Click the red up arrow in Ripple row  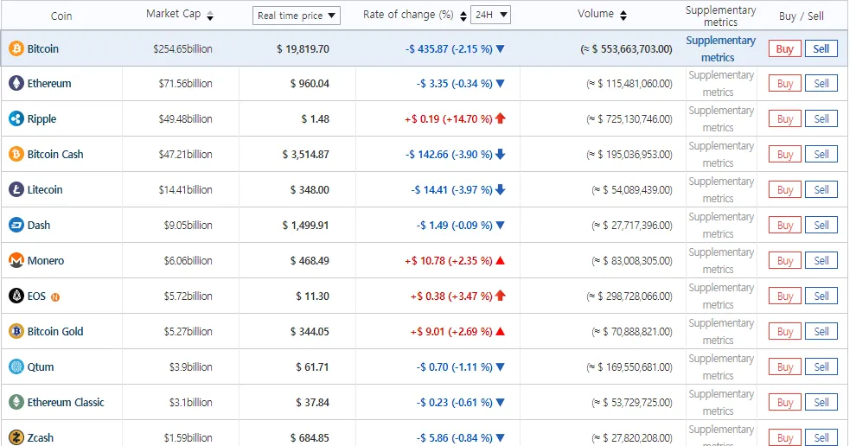500,118
